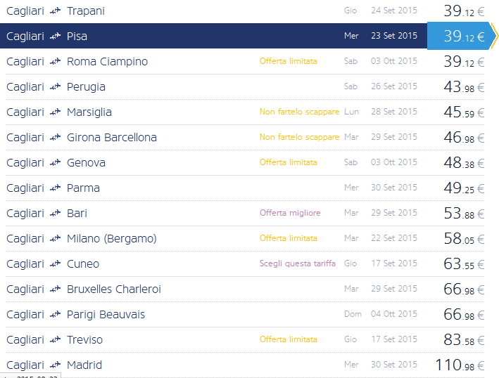
Task: Click the plane icon beside Marsiglia
Action: point(55,112)
